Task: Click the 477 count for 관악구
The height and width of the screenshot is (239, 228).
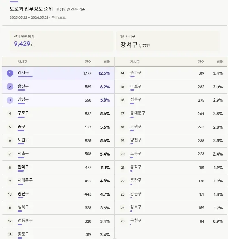Action: [x=88, y=167]
